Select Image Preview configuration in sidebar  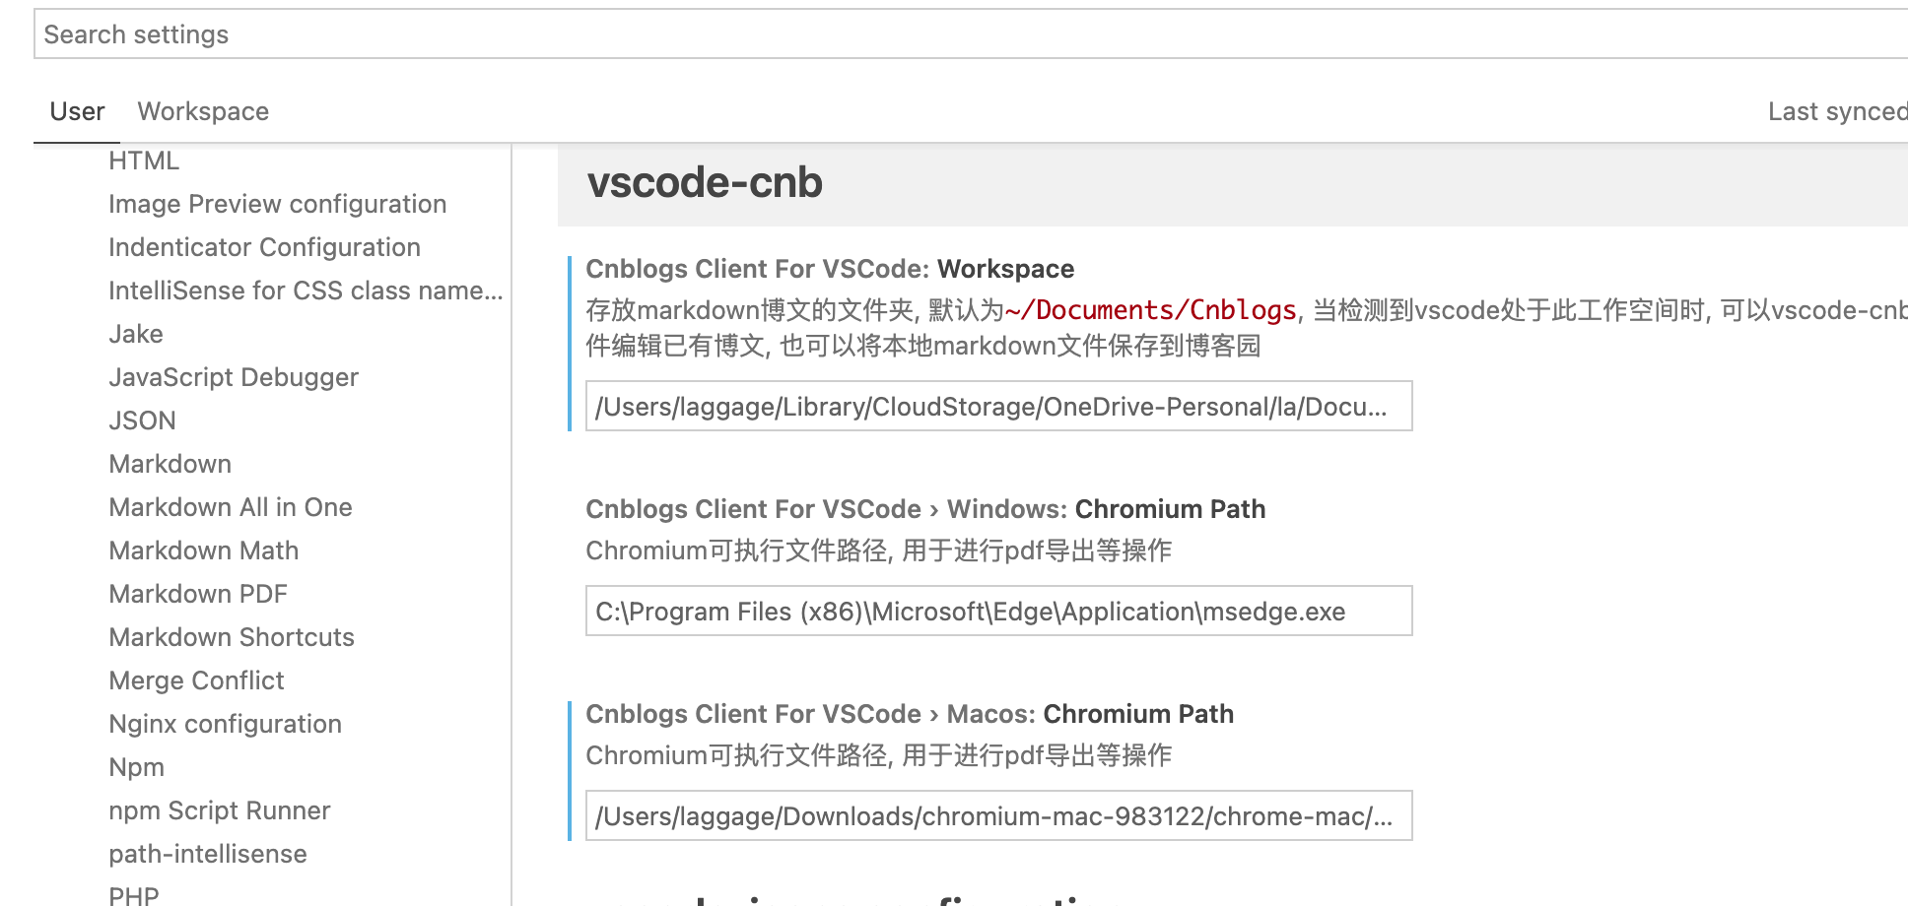tap(277, 204)
